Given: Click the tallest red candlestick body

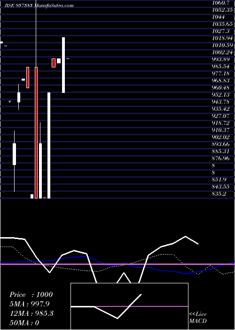Looking at the screenshot, I should (x=36, y=132).
